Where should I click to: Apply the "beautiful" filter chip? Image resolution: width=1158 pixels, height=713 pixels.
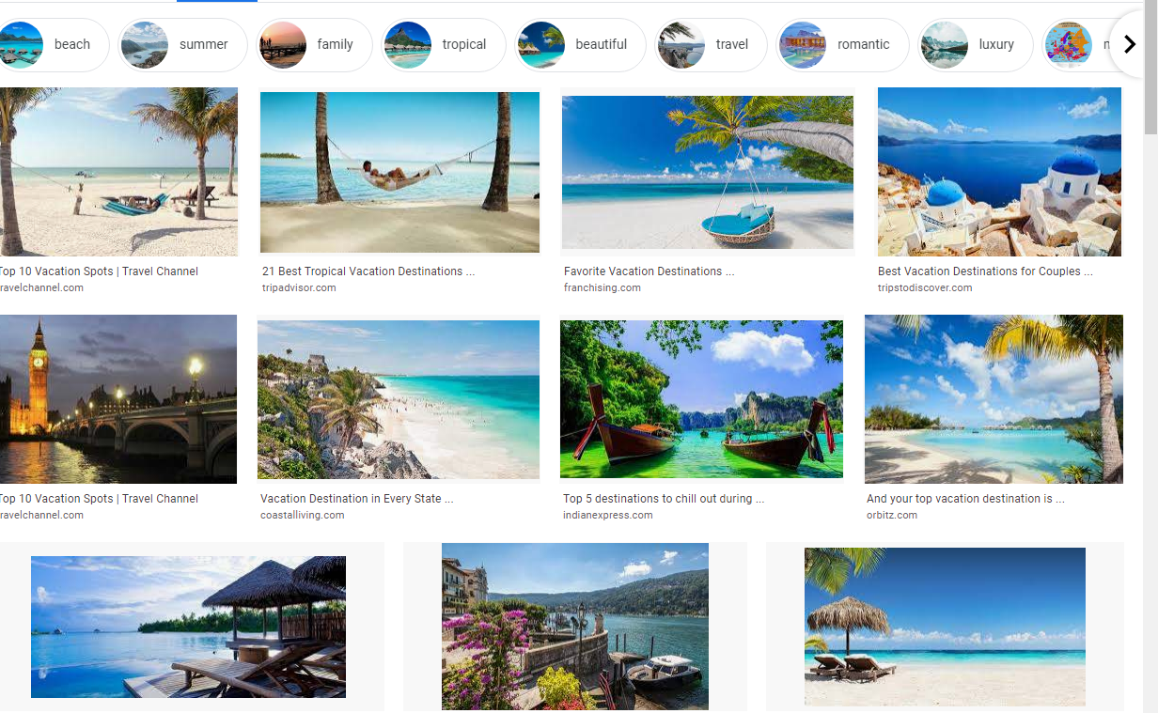point(580,44)
